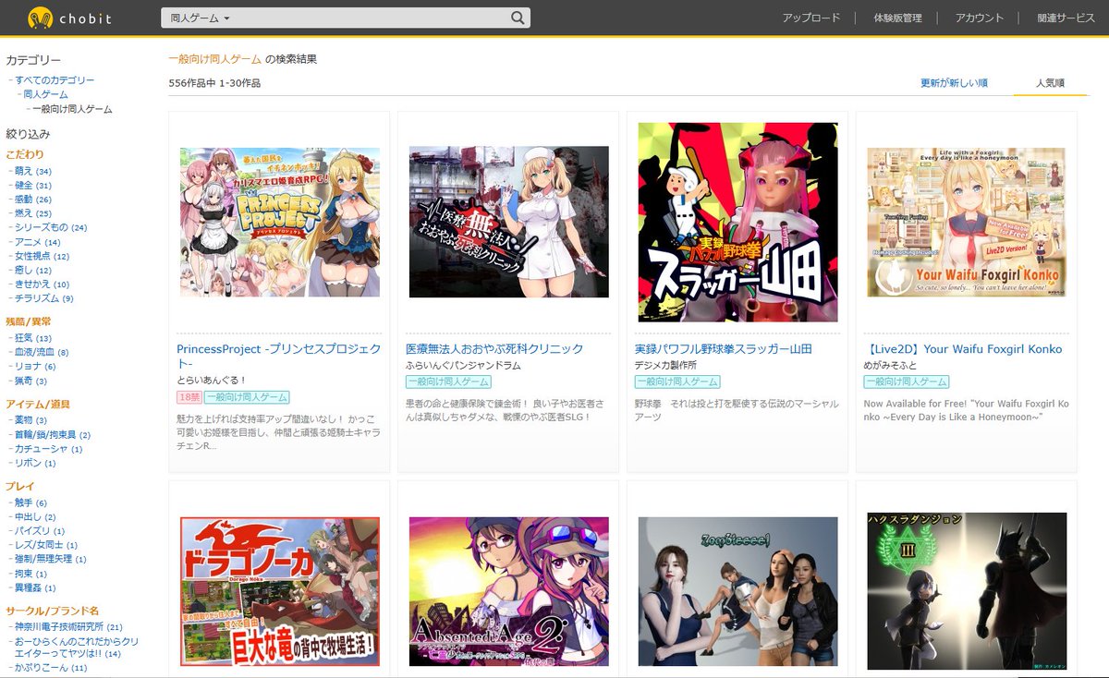Open the ハクスラダンジョン III thumbnail
The height and width of the screenshot is (678, 1109).
[x=967, y=591]
